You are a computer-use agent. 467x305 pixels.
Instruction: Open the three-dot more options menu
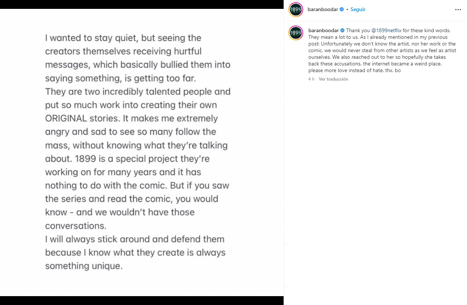coord(458,10)
